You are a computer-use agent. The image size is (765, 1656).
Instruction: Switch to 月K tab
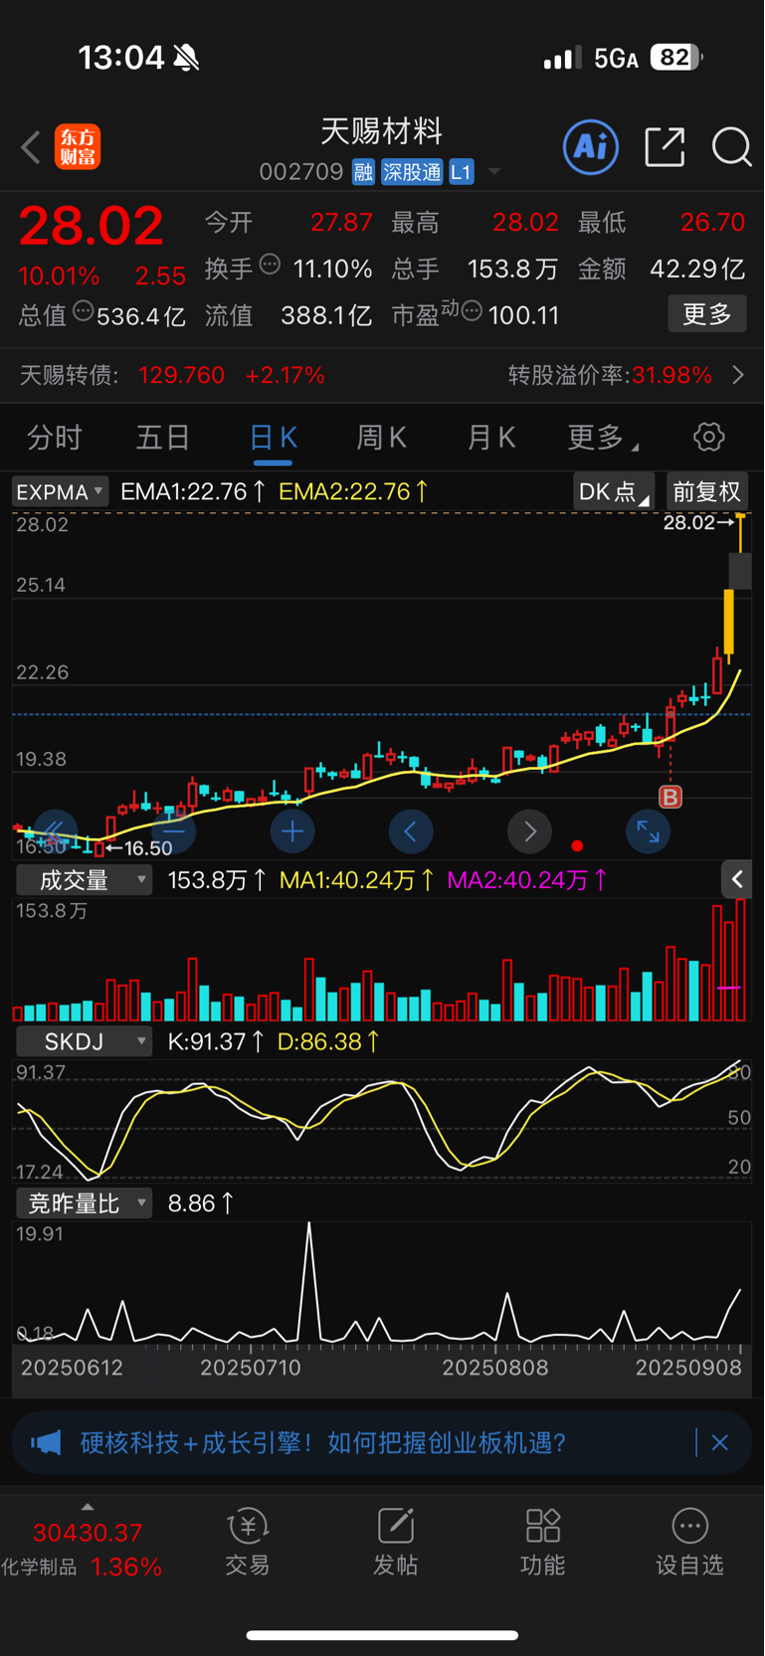coord(491,437)
